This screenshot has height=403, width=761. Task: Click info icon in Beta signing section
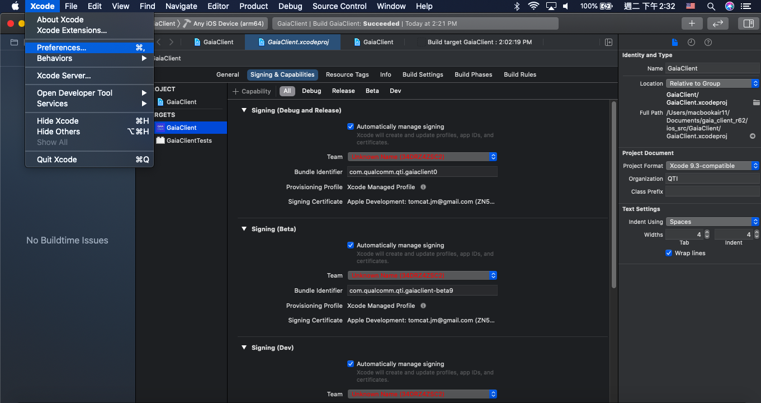pyautogui.click(x=423, y=306)
